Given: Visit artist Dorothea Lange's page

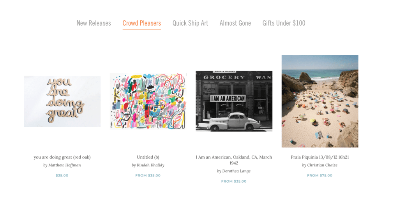Looking at the screenshot, I should click(234, 171).
